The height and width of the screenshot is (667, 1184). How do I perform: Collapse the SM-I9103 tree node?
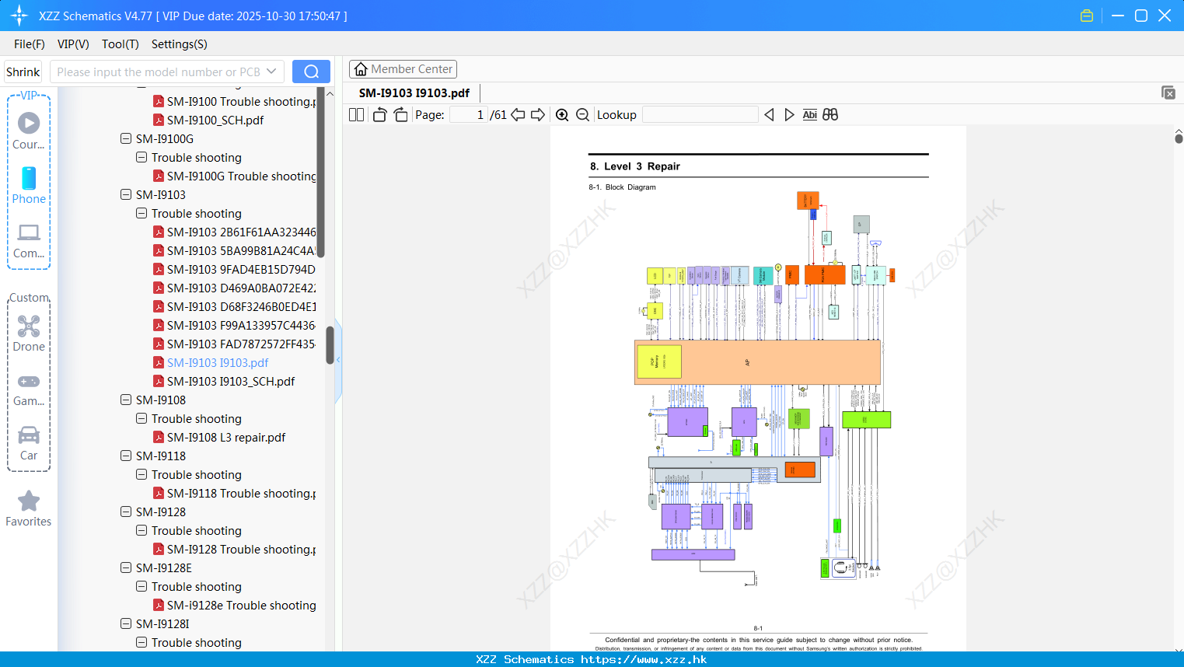coord(126,194)
